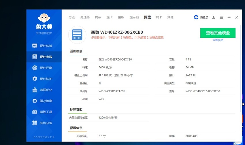Open 硬件体检 in the sidebar
Screen dimensions: 245x145
[44, 46]
